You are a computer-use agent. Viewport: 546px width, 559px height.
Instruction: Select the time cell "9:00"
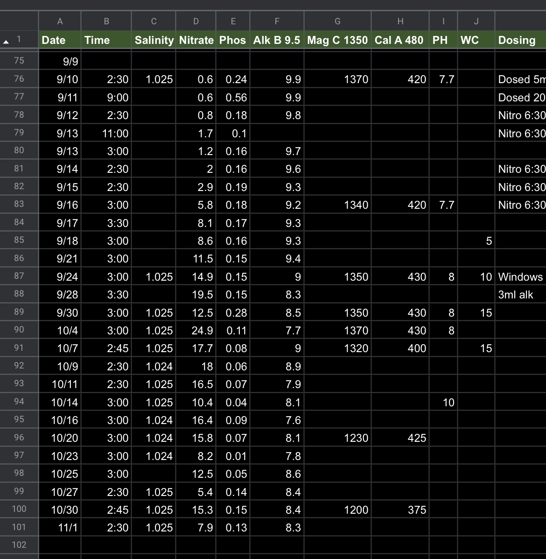[x=106, y=97]
